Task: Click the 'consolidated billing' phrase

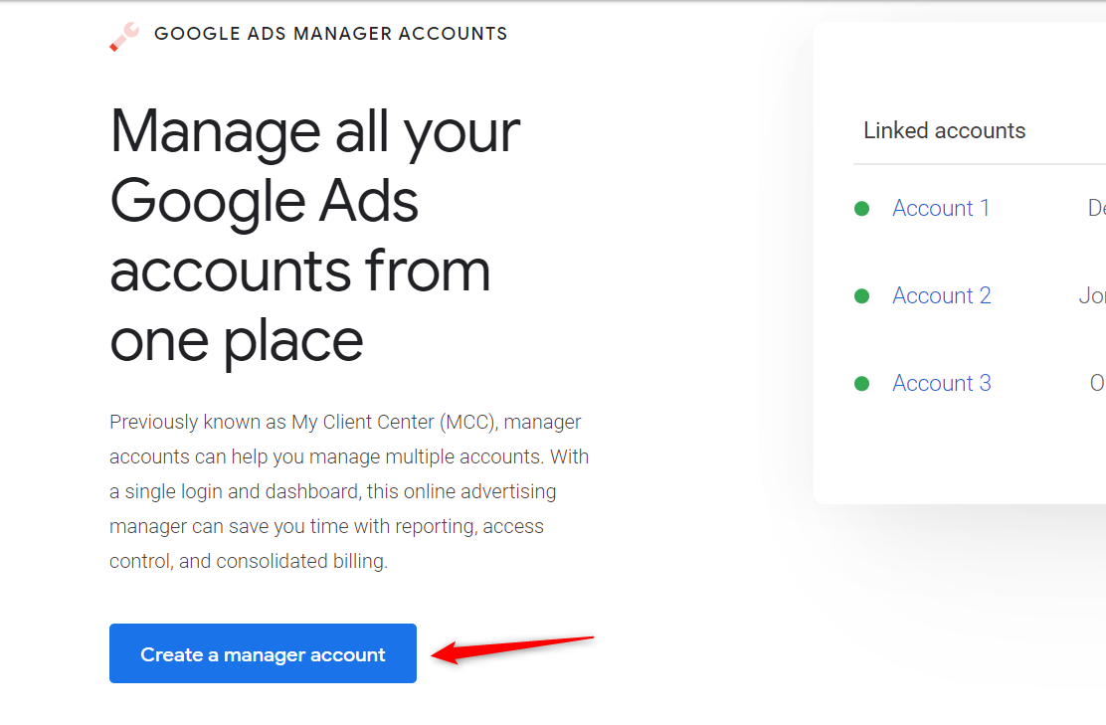Action: 301,561
